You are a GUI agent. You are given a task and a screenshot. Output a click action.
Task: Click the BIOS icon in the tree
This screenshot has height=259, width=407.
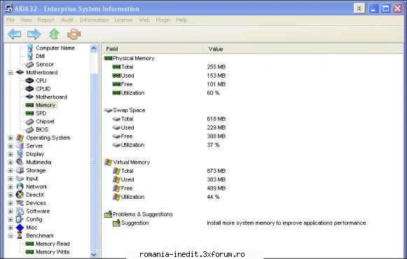29,129
